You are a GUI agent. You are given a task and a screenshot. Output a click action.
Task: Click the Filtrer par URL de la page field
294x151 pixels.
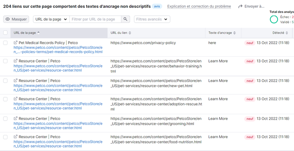pyautogui.click(x=95, y=19)
